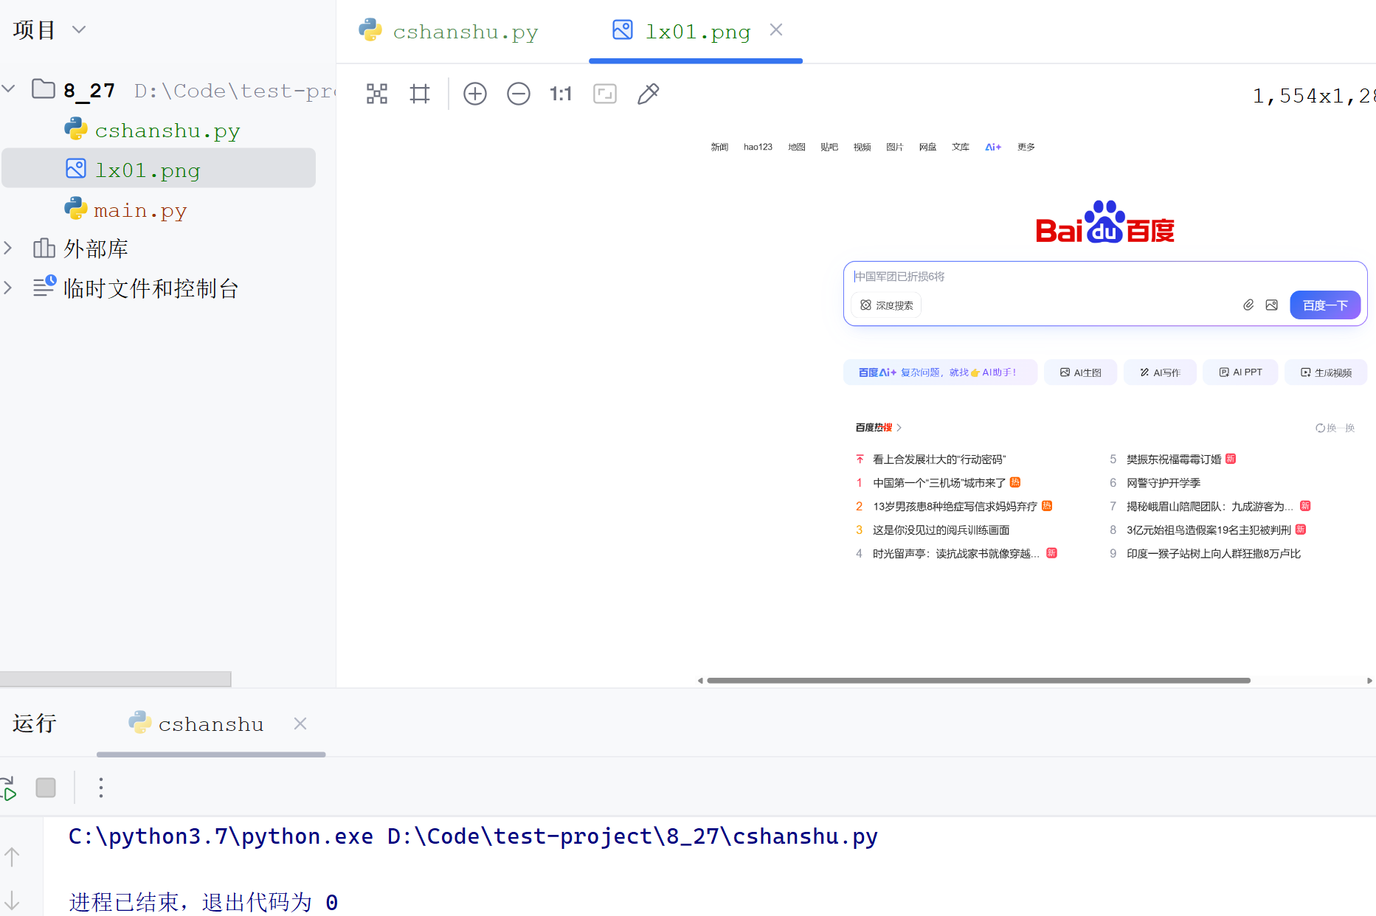The image size is (1376, 916).
Task: Click the 百度一下 search button in image
Action: coord(1325,305)
